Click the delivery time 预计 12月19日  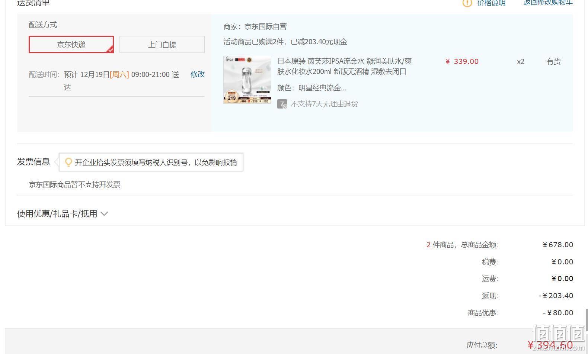(x=87, y=74)
